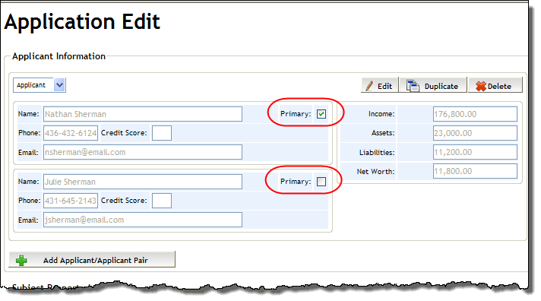Viewport: 541px width, 301px height.
Task: Click Nathan's Credit Score box
Action: tap(162, 133)
